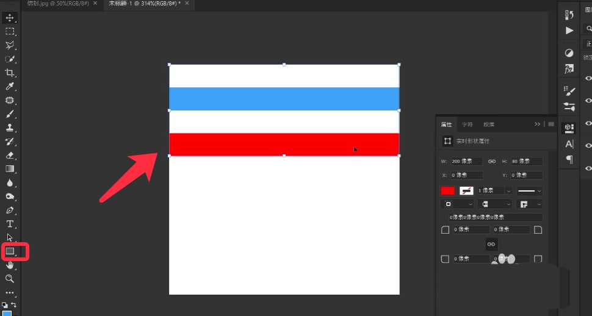Select the Hand tool
The height and width of the screenshot is (316, 592).
click(10, 265)
